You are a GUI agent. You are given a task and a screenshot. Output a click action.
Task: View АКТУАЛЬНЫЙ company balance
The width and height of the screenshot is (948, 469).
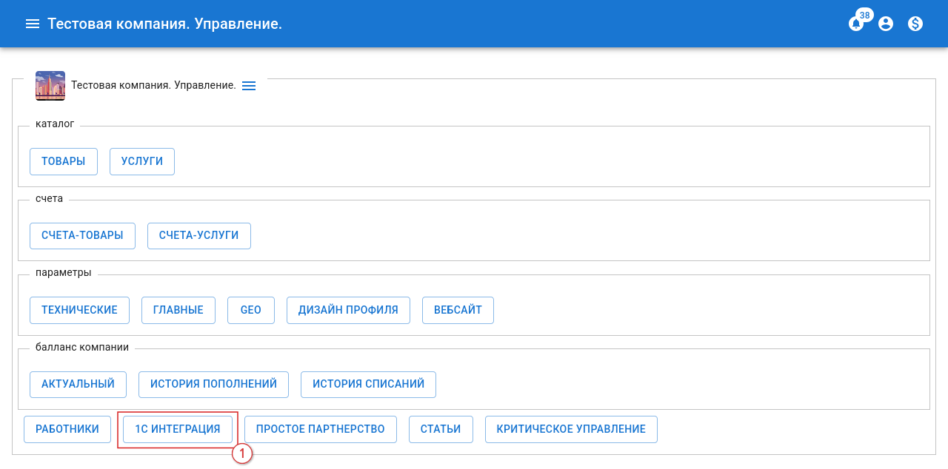tap(78, 384)
